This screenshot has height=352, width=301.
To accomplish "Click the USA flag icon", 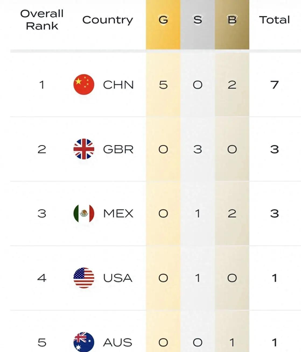I will tap(84, 278).
